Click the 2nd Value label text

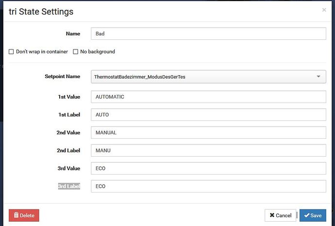click(x=68, y=132)
